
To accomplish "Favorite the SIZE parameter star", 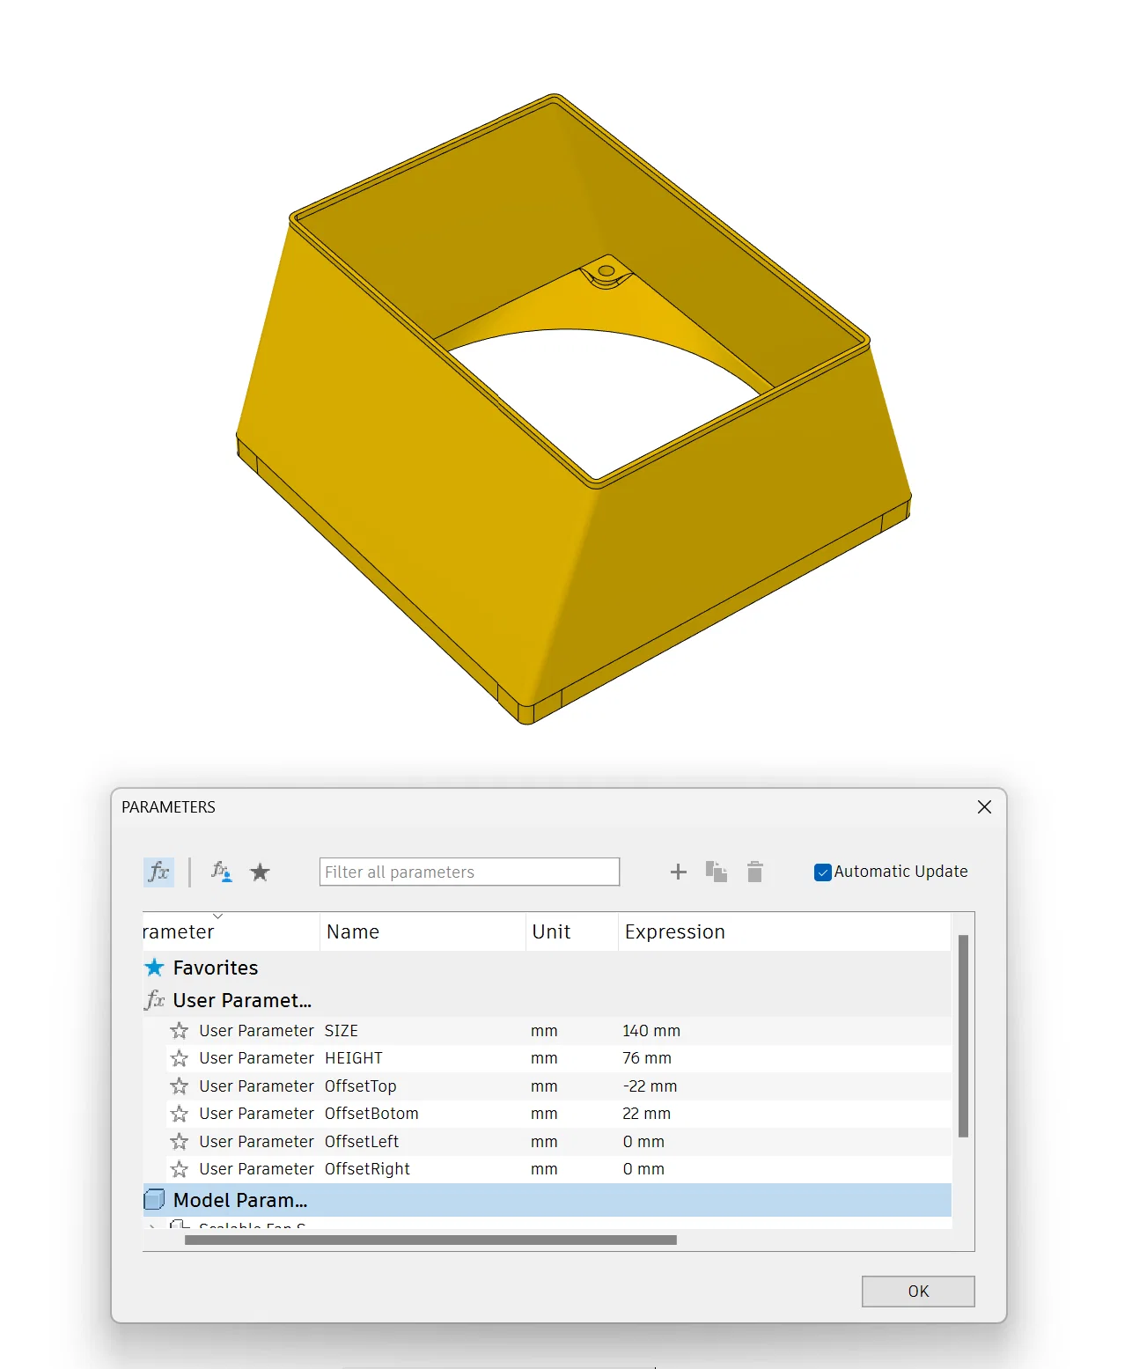I will point(180,1030).
